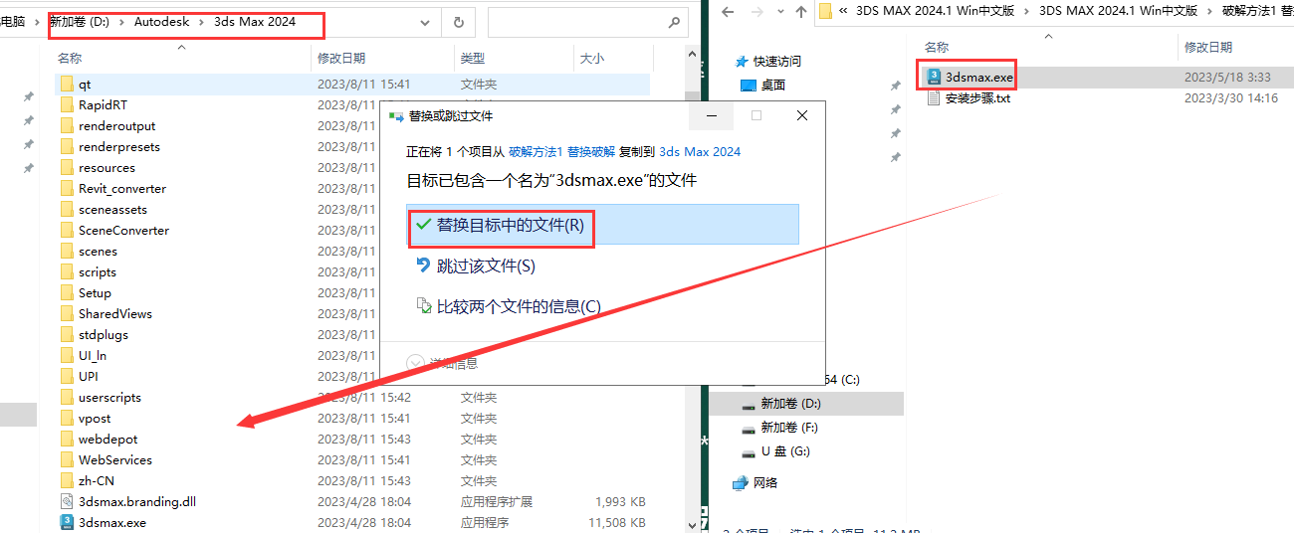
Task: Minimize the replace or skip files dialog
Action: click(x=712, y=116)
